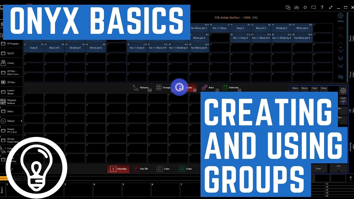This screenshot has width=354, height=199.
Task: Jump to bottom of mask pages
Action: coord(341,66)
